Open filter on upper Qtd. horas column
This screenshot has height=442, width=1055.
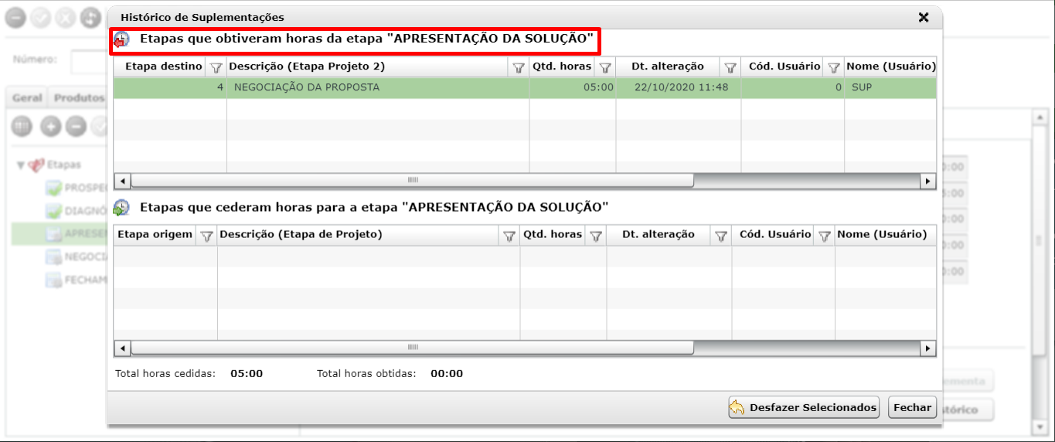[x=605, y=67]
